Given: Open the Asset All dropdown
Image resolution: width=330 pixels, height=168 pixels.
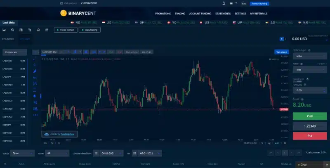Looking at the screenshot, I should coord(57,153).
